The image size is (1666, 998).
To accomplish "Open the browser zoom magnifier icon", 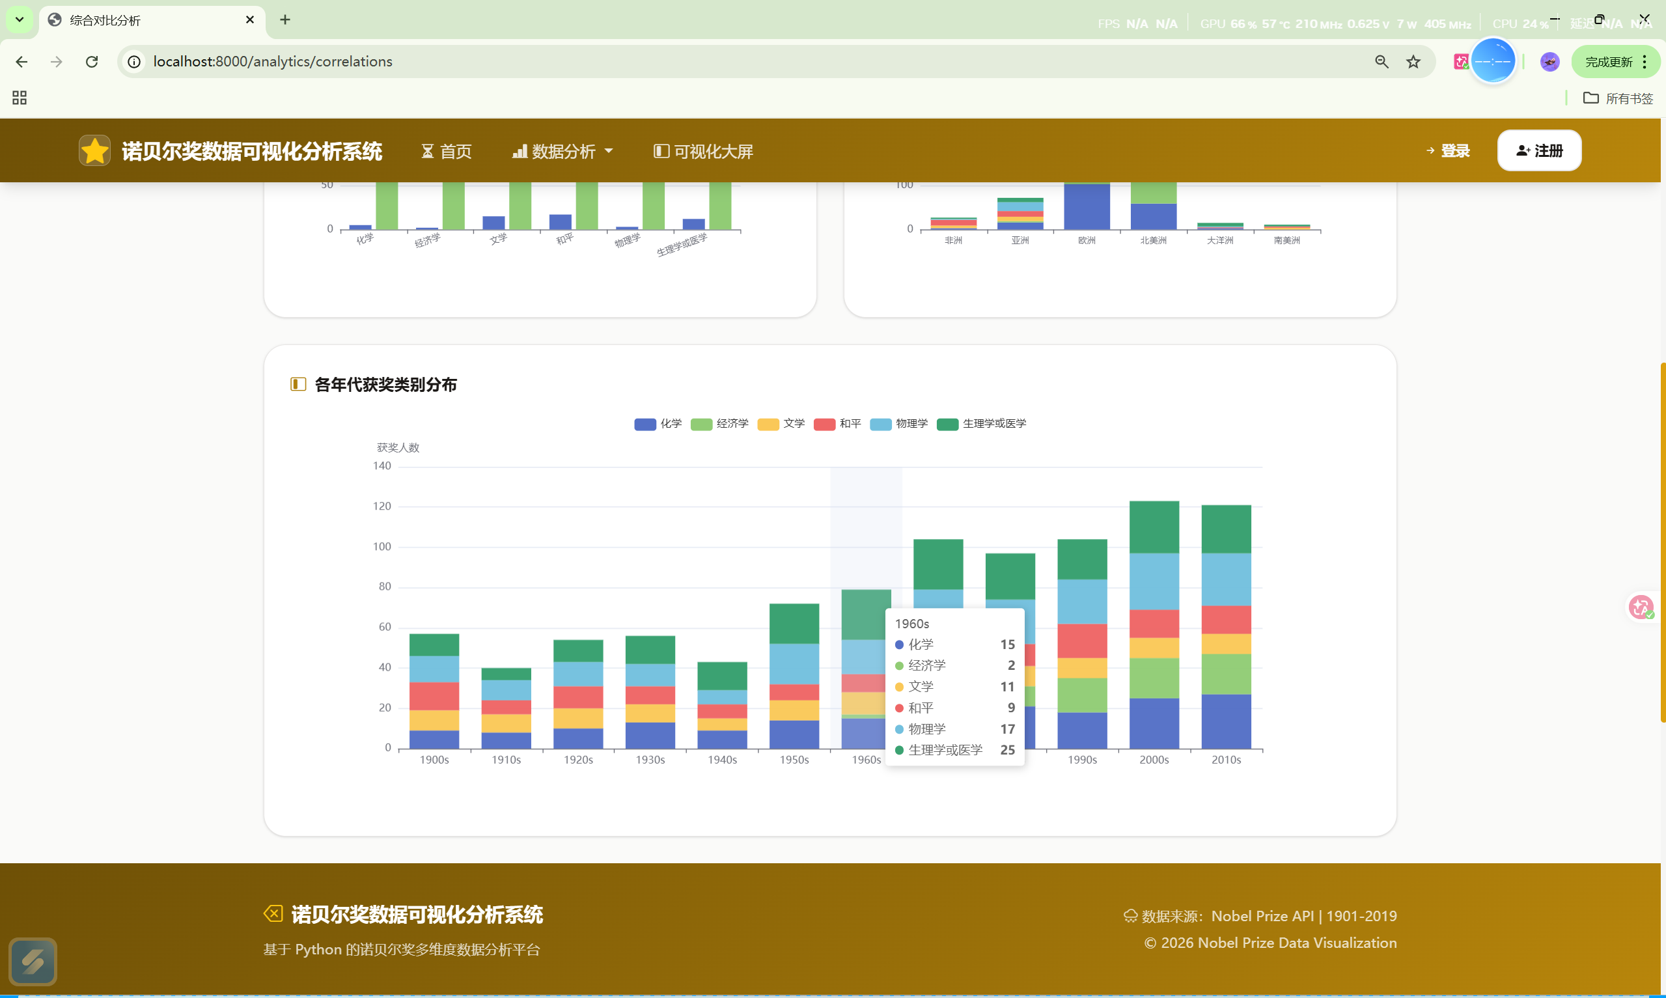I will pyautogui.click(x=1381, y=62).
